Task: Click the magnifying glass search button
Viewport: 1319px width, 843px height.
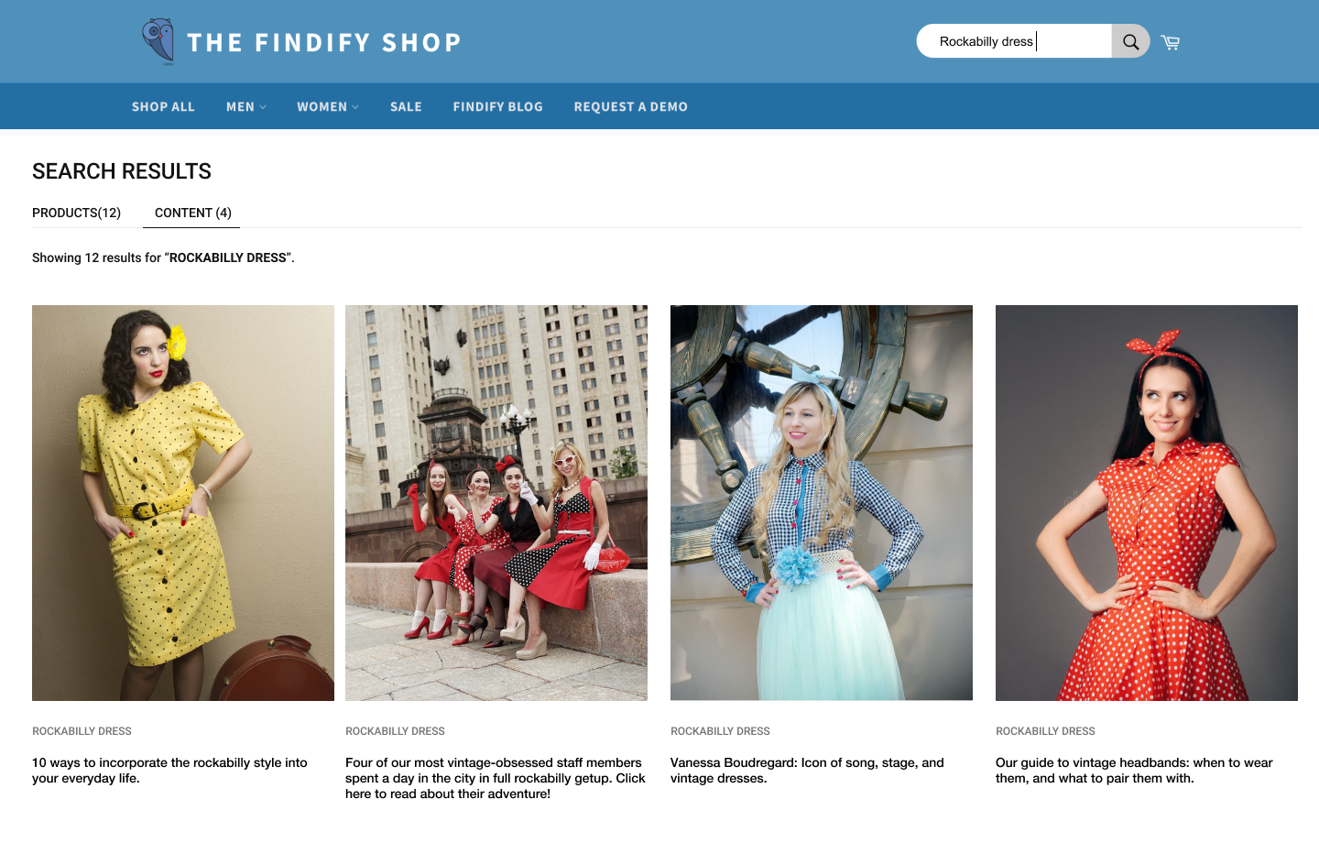Action: pos(1130,41)
